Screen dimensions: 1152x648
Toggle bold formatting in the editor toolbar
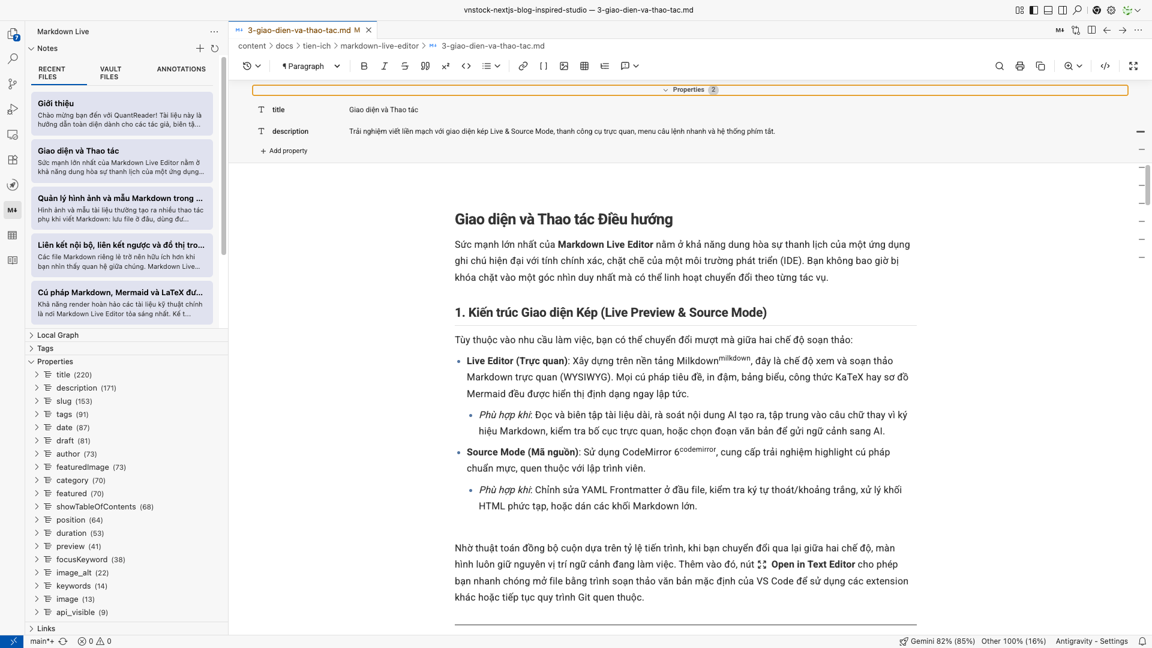point(364,66)
